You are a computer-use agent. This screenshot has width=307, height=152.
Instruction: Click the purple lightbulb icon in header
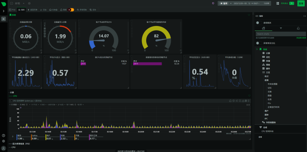213,3
